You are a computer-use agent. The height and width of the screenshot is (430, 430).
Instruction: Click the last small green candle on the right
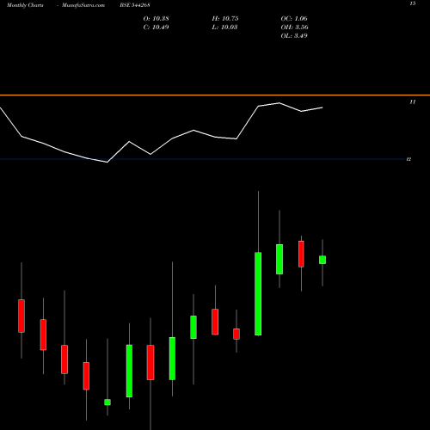coord(322,260)
